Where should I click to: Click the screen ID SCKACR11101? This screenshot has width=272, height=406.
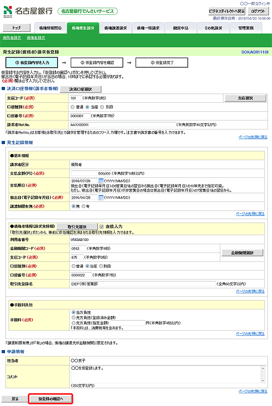[x=255, y=52]
